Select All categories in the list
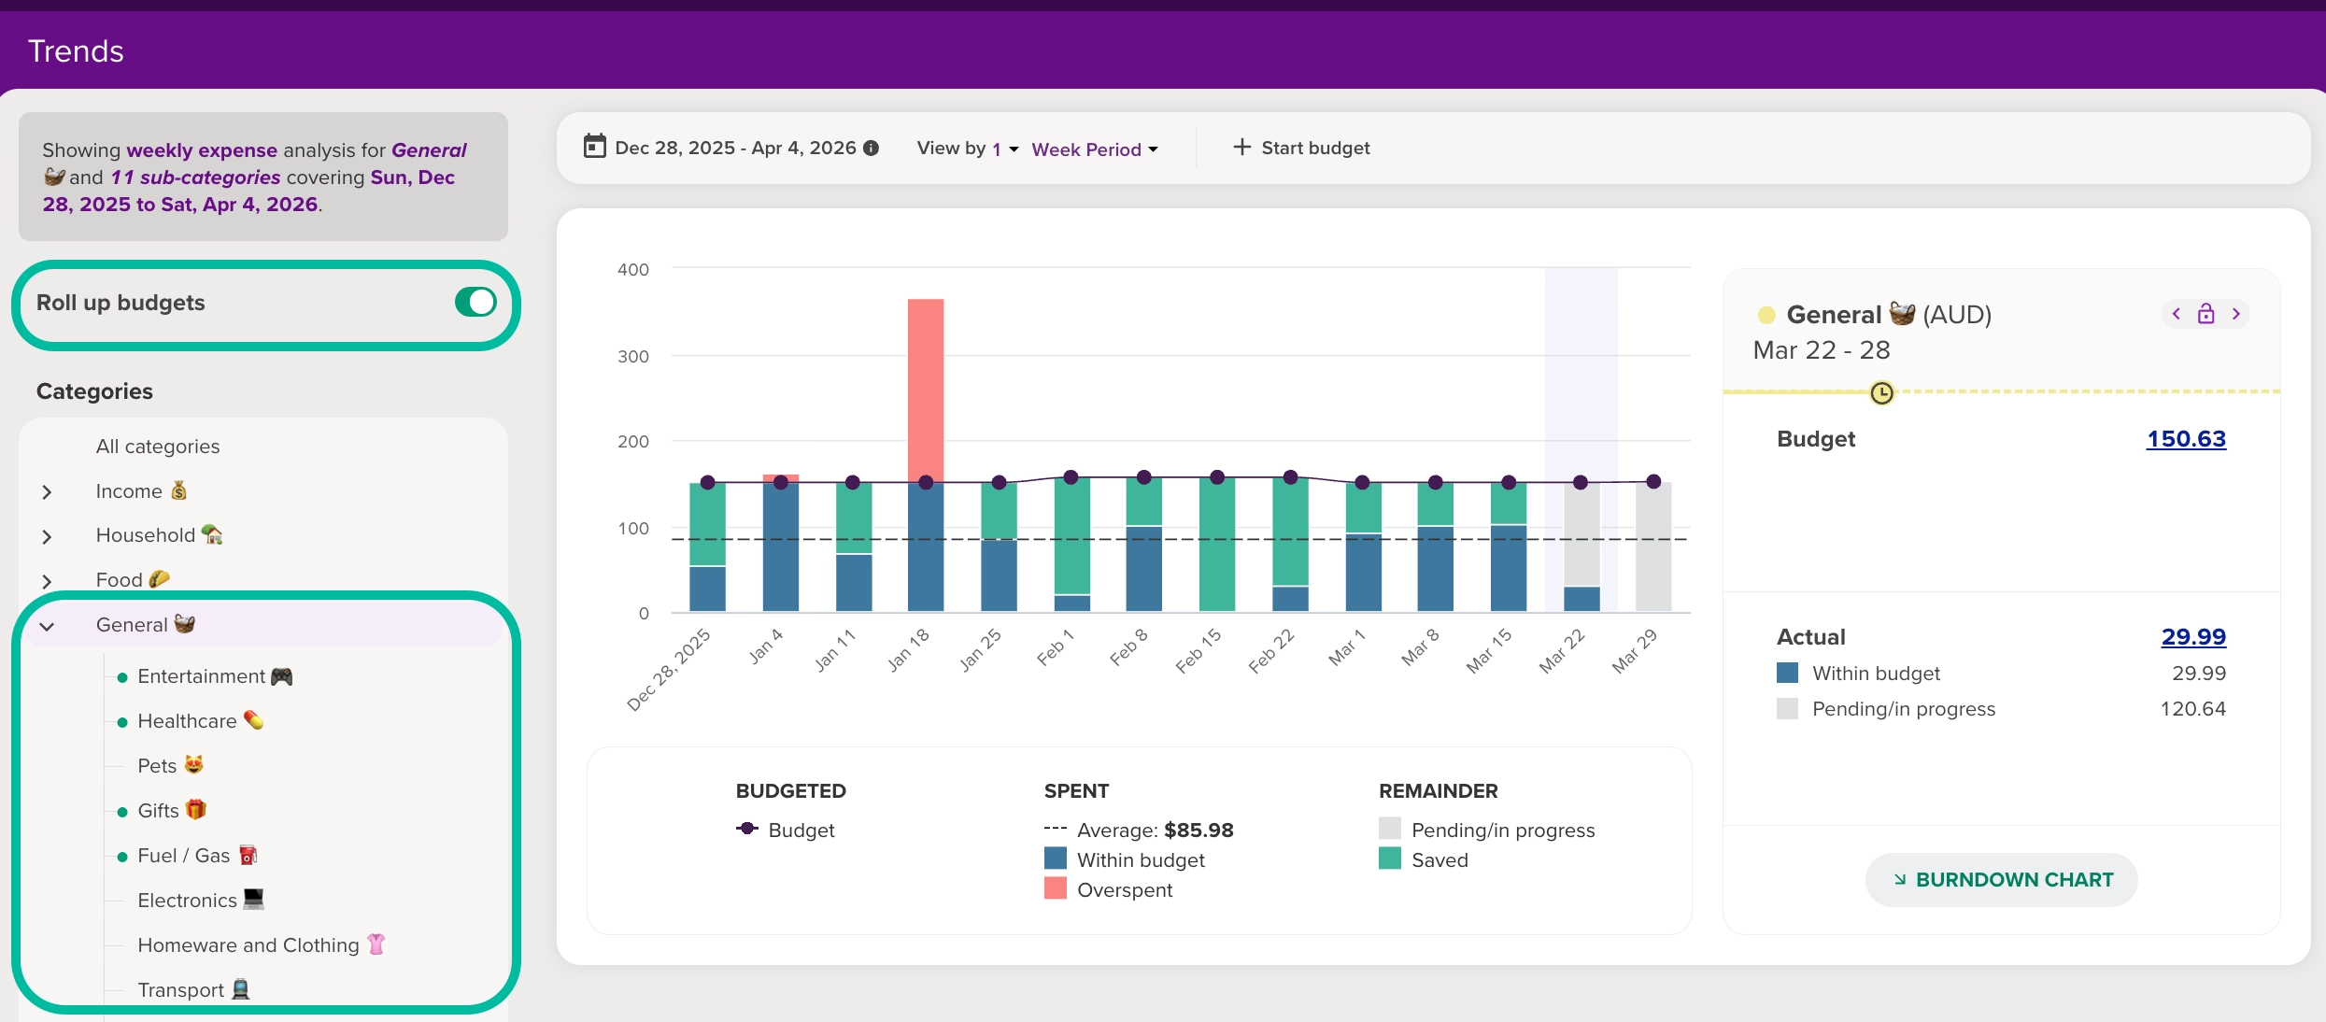The width and height of the screenshot is (2326, 1022). 158,447
